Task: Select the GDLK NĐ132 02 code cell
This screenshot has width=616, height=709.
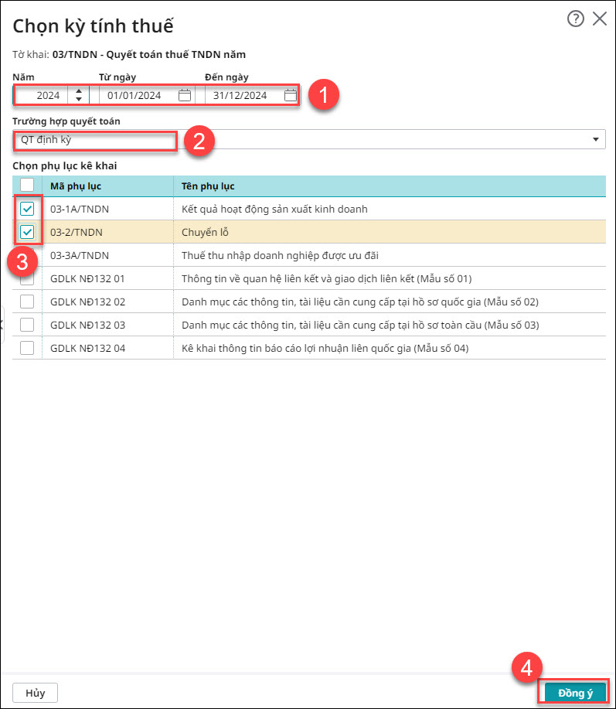Action: tap(108, 302)
